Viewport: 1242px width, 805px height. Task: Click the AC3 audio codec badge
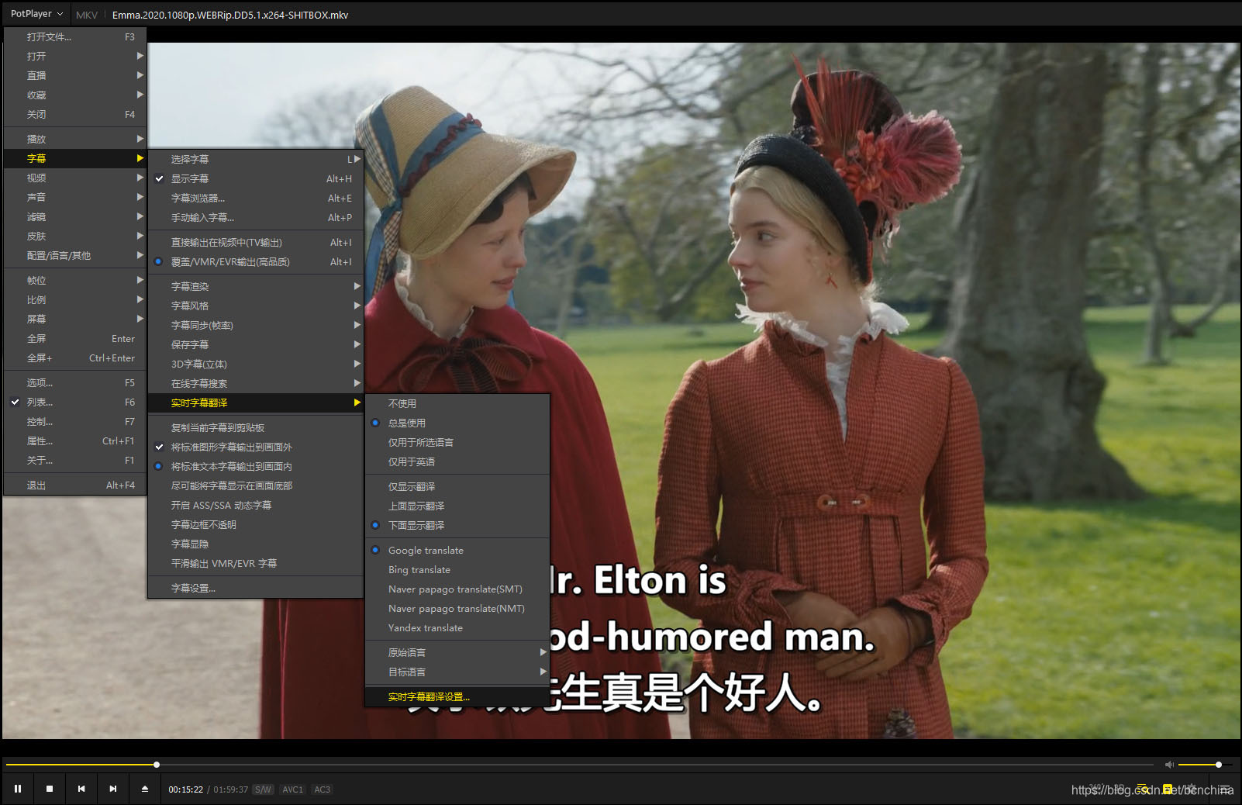click(x=323, y=789)
